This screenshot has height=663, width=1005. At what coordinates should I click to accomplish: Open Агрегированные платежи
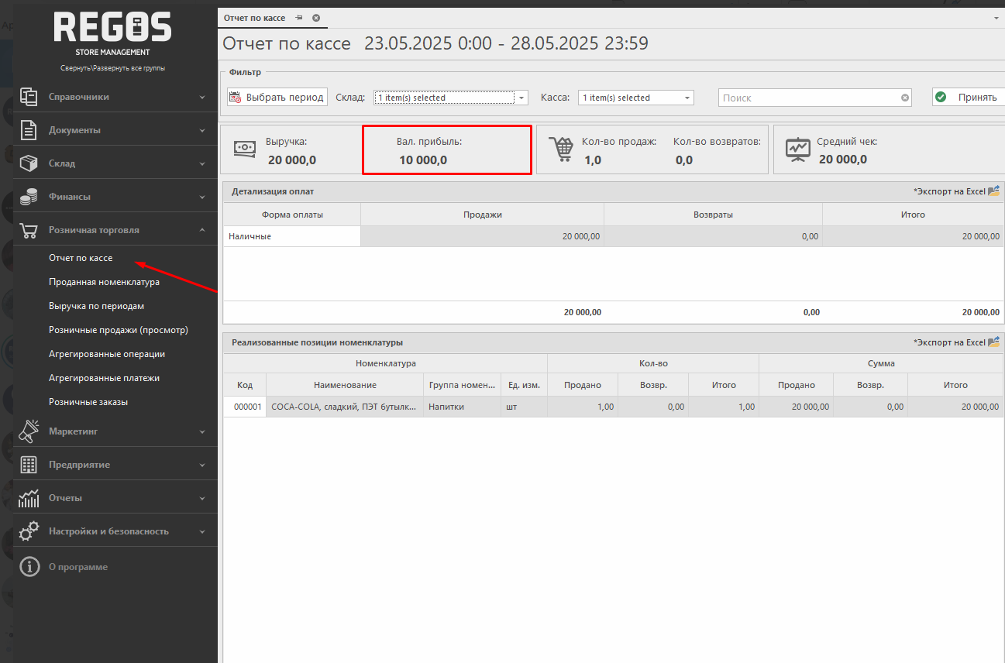point(104,378)
